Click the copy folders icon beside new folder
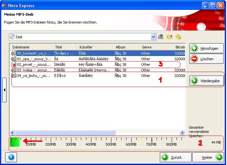 pos(178,37)
